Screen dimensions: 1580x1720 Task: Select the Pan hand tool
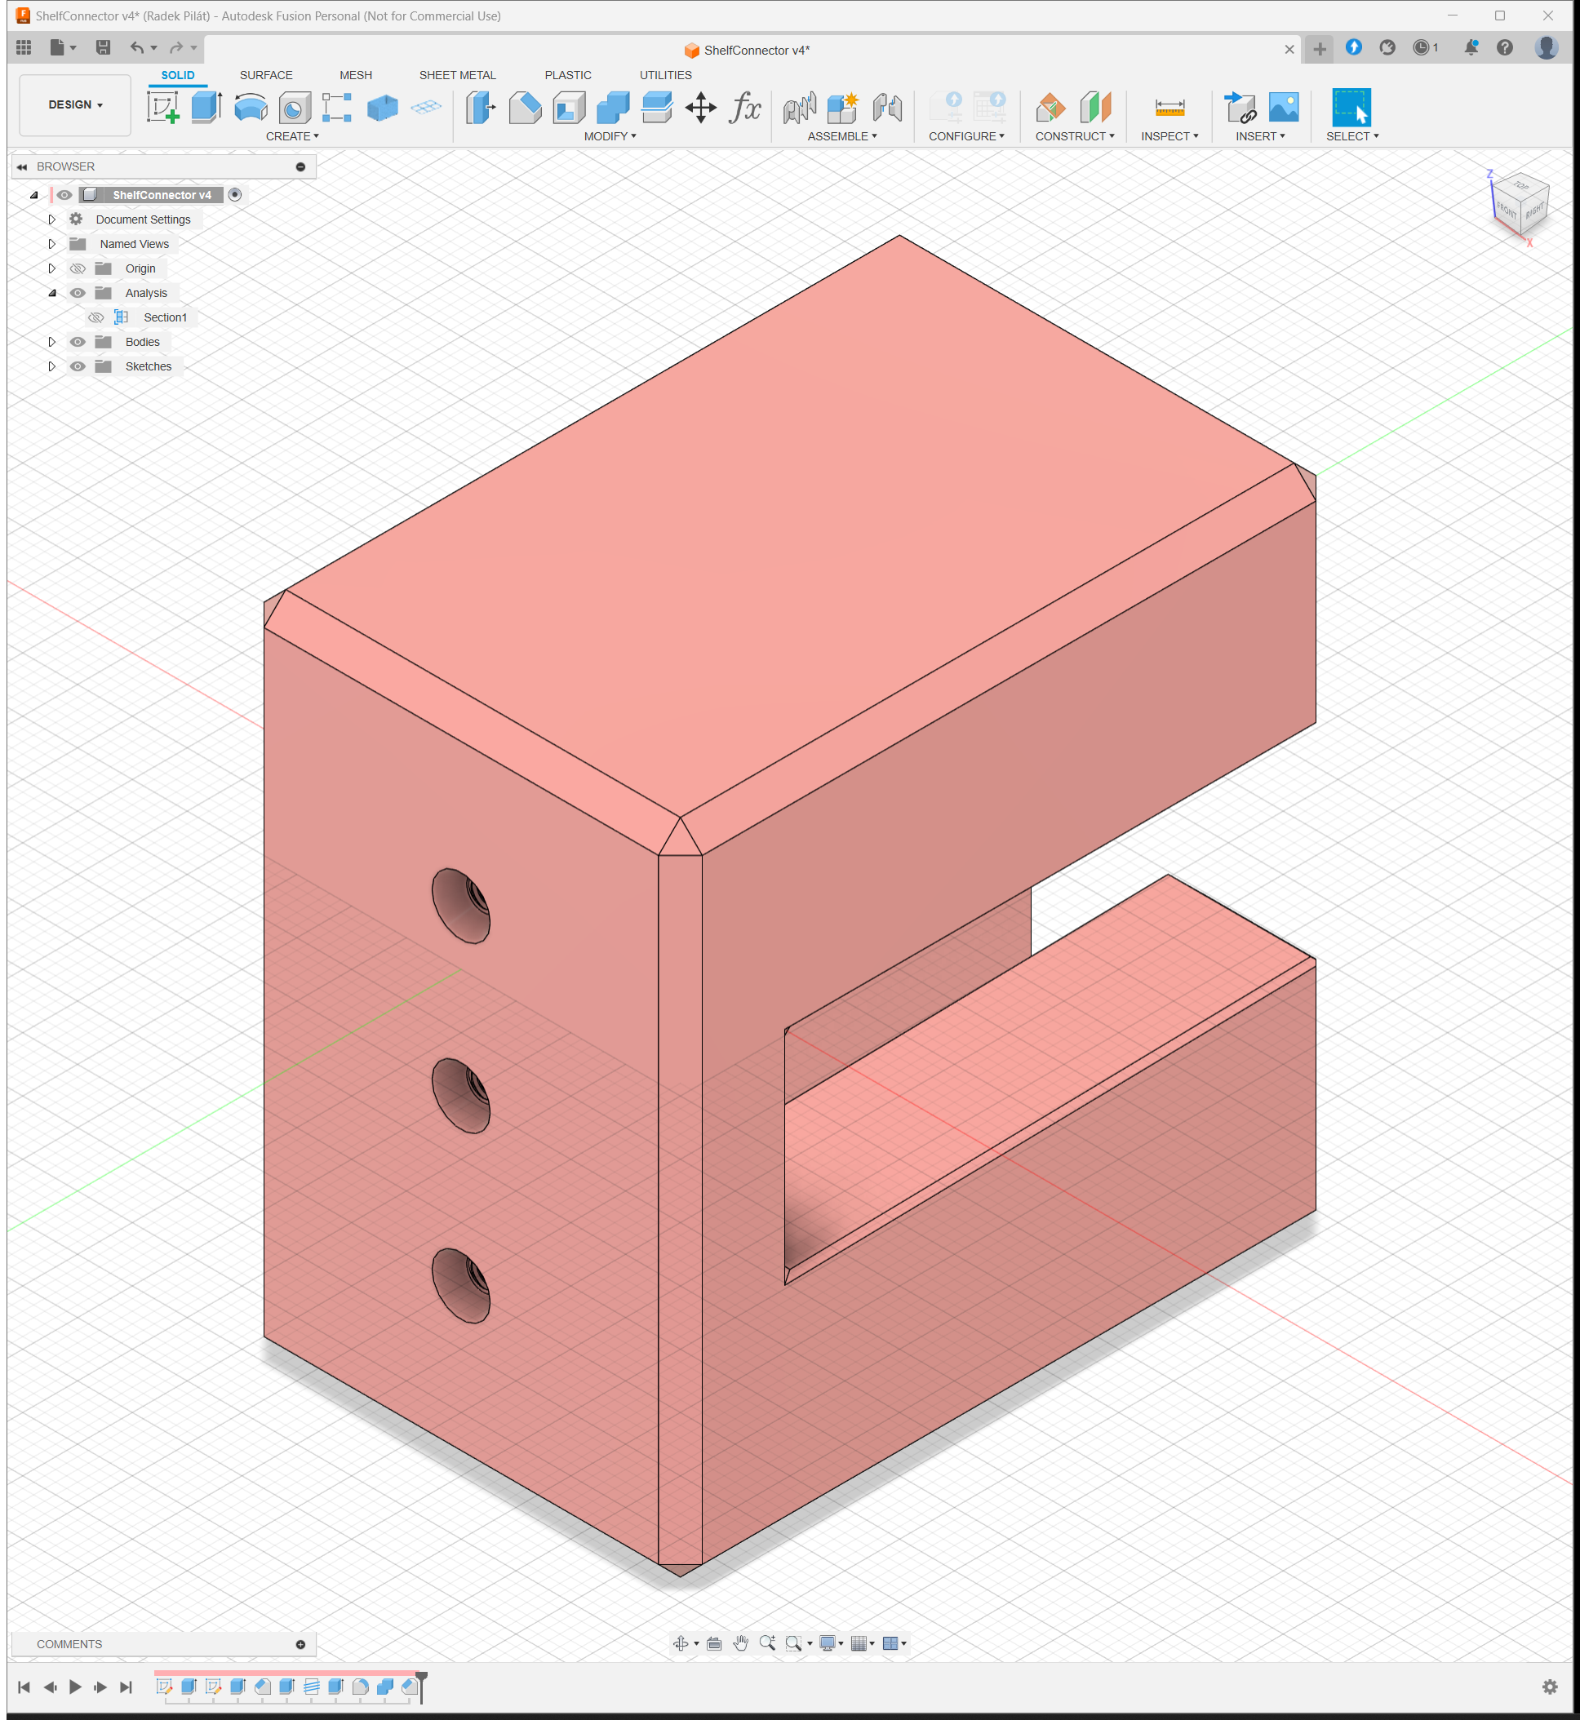click(x=740, y=1643)
